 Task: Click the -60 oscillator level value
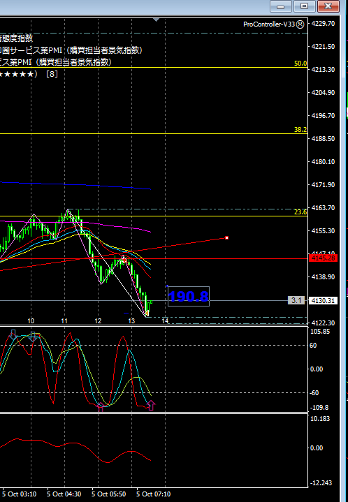tap(315, 393)
